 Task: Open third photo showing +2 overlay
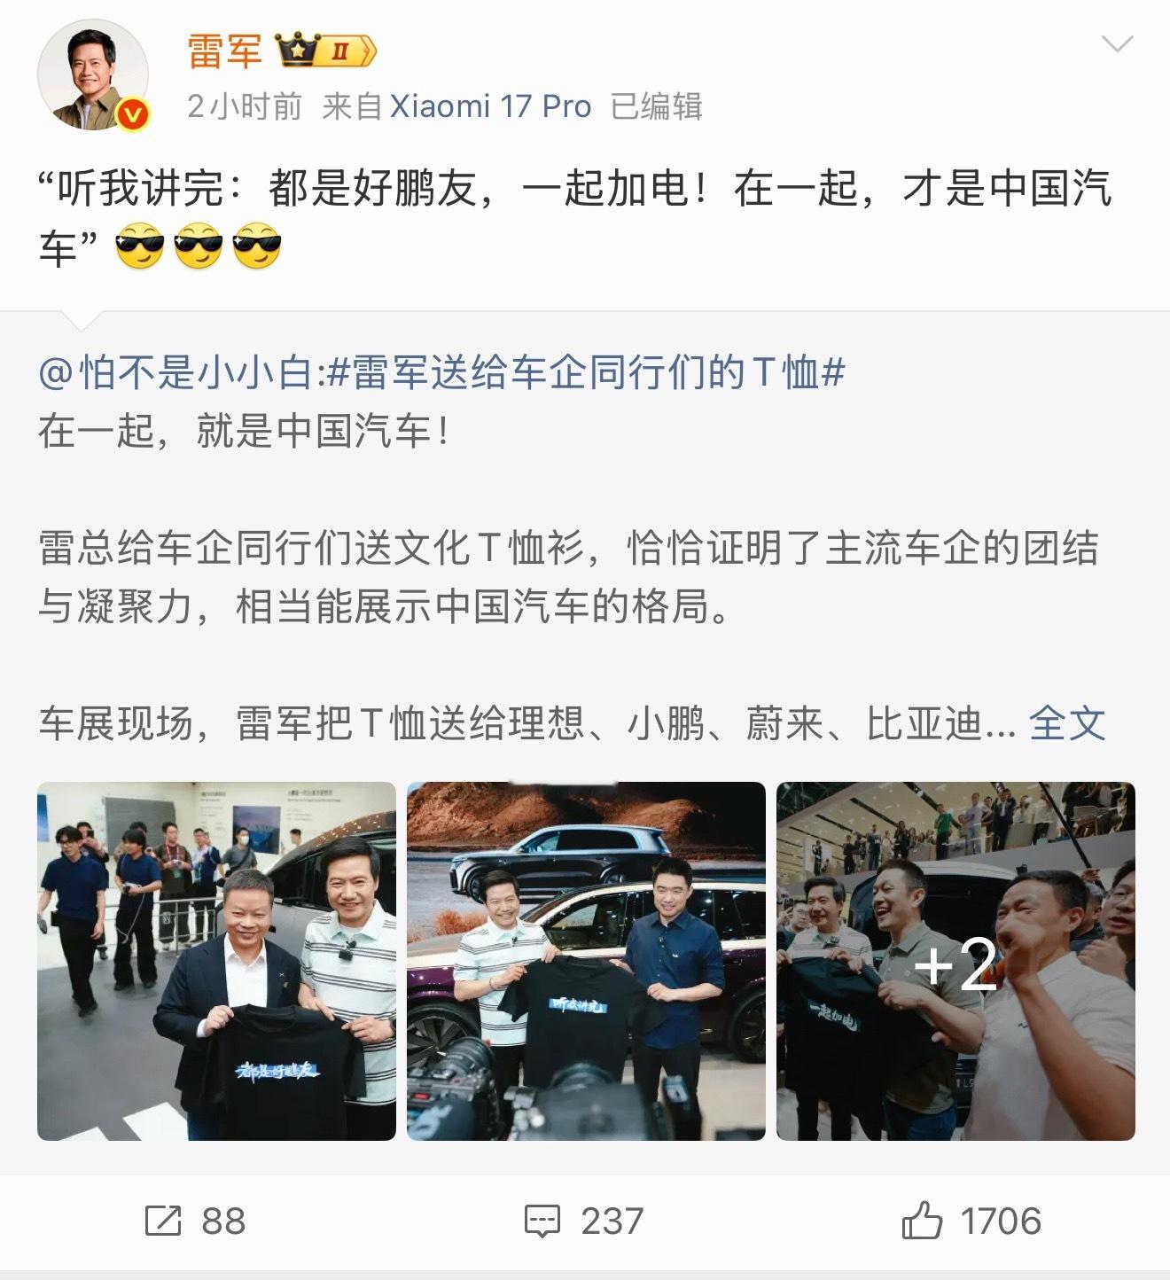pos(955,961)
